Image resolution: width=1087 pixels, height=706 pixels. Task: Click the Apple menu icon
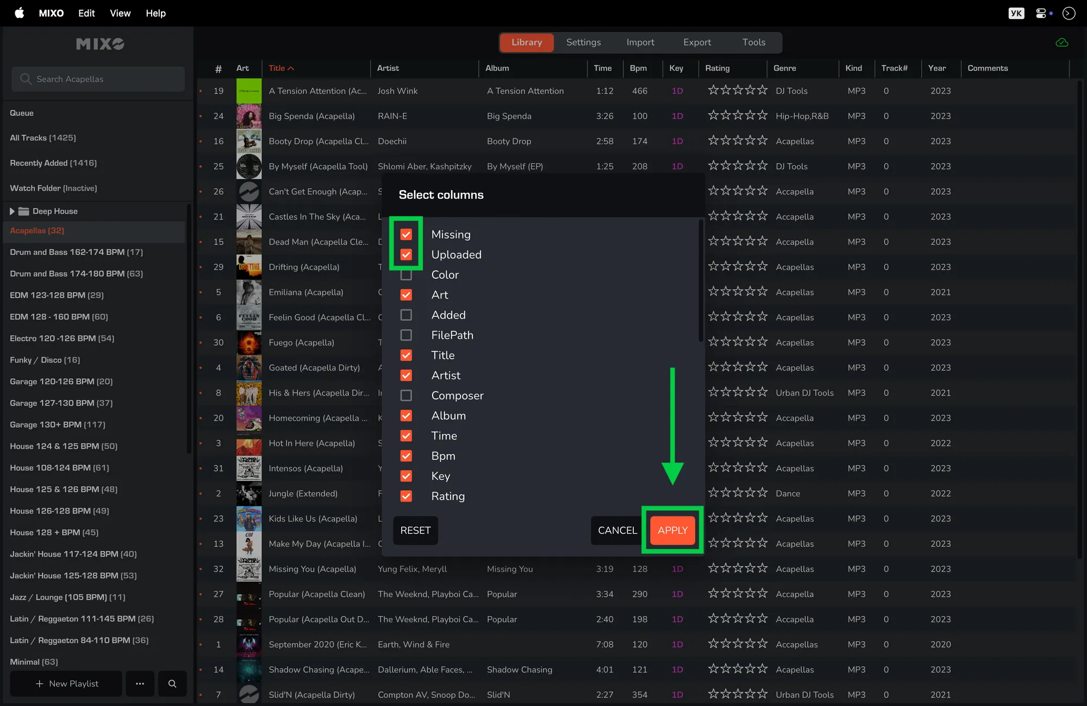pyautogui.click(x=20, y=13)
